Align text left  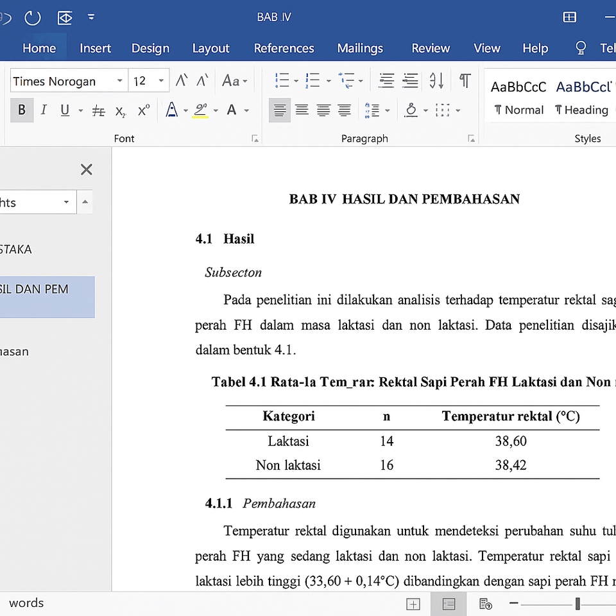click(280, 110)
